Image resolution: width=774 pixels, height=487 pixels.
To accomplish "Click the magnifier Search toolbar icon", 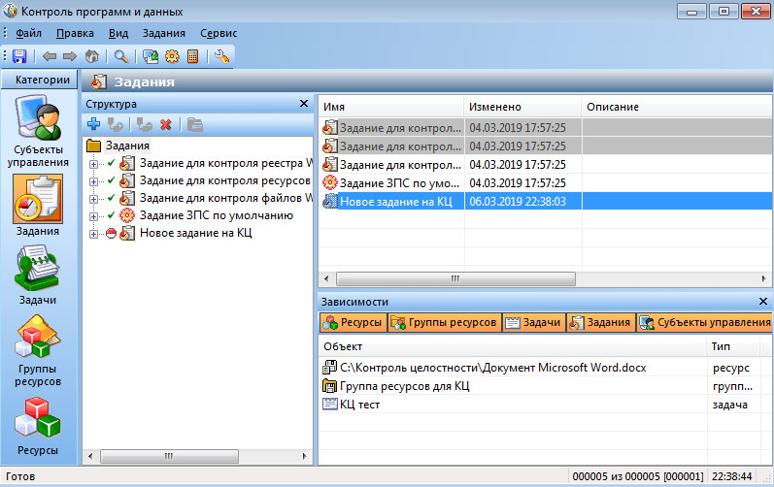I will (x=121, y=56).
